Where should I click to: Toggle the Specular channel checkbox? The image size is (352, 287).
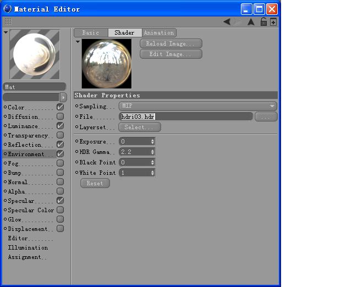(x=60, y=200)
